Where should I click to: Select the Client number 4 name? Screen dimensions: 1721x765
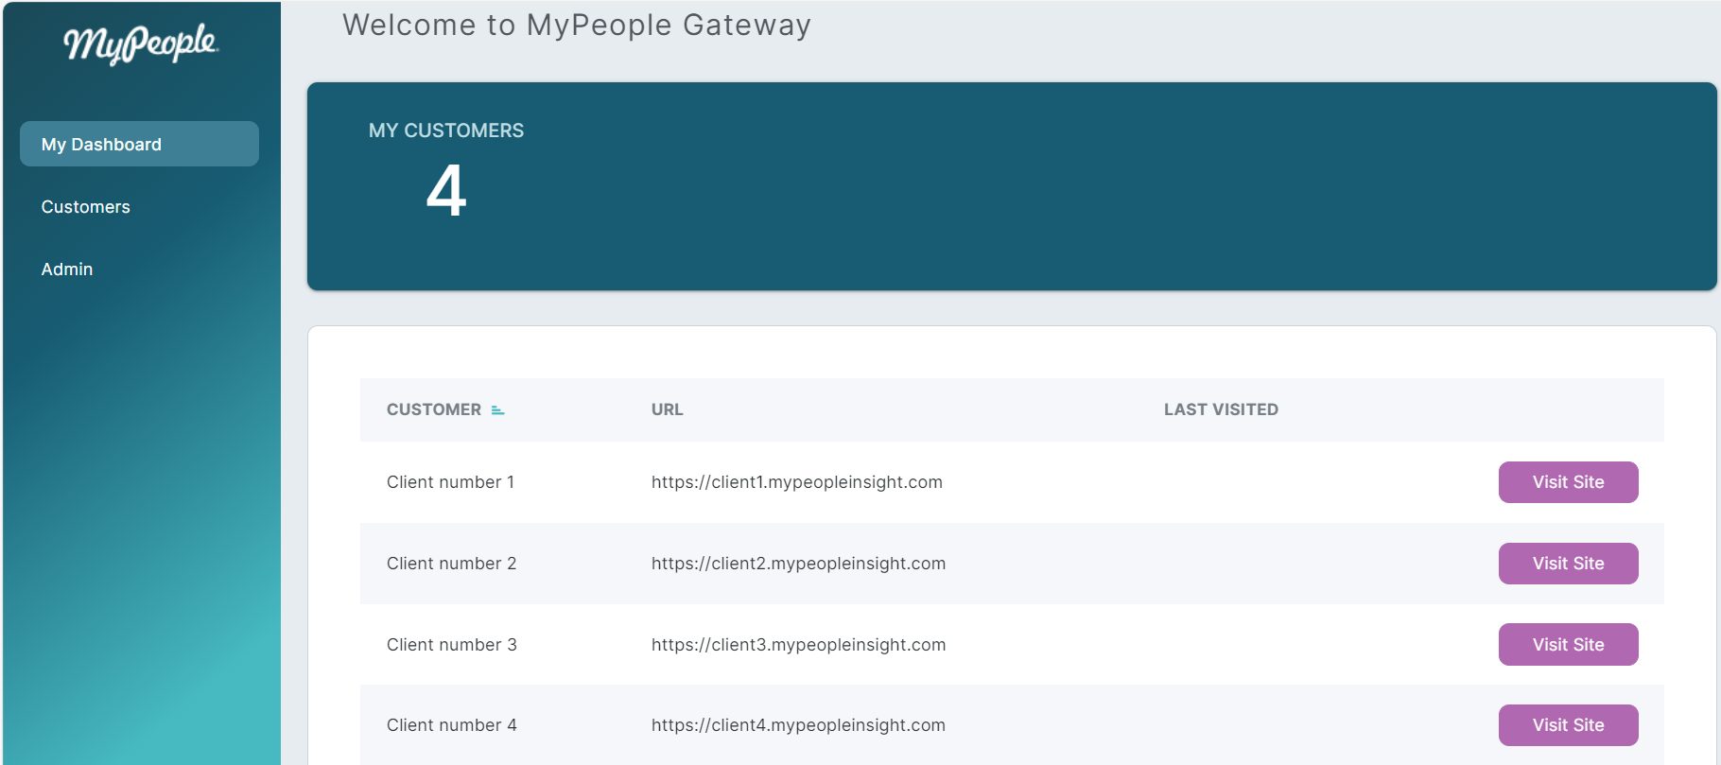pyautogui.click(x=452, y=725)
